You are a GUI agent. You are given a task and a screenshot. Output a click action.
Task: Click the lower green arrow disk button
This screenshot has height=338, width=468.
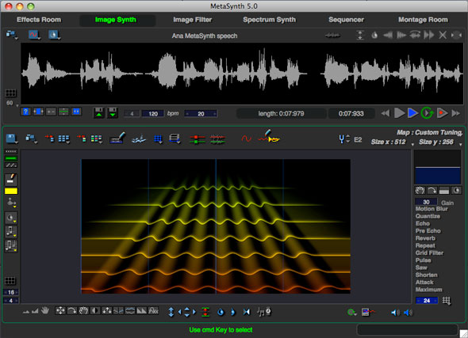pyautogui.click(x=113, y=113)
